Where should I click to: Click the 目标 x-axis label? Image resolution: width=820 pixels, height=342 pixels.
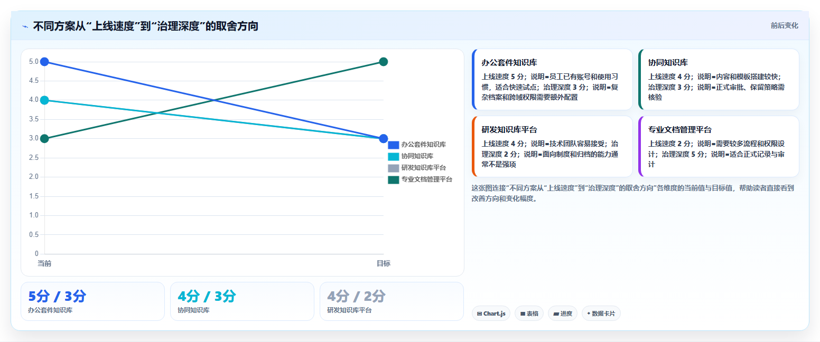(384, 263)
